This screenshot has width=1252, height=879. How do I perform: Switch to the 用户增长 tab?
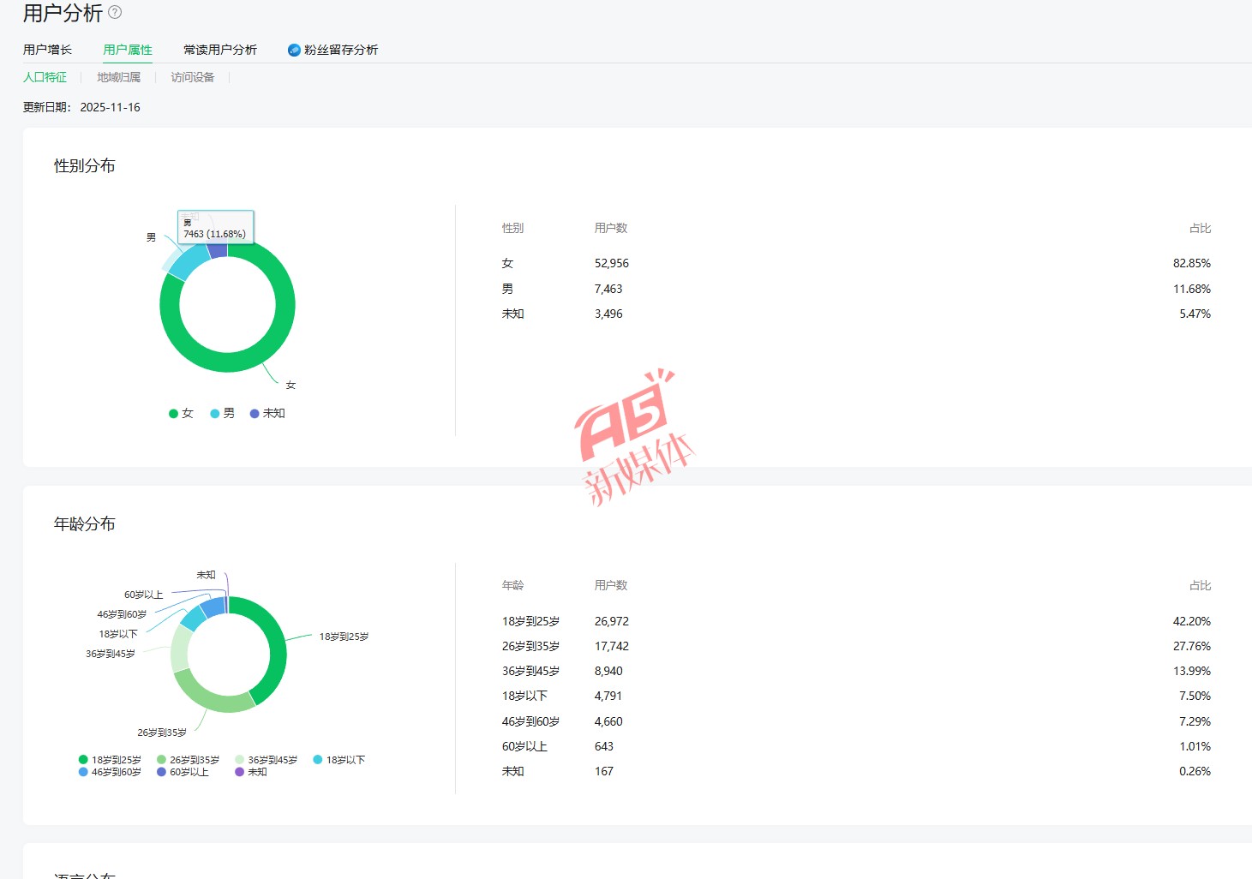point(47,50)
